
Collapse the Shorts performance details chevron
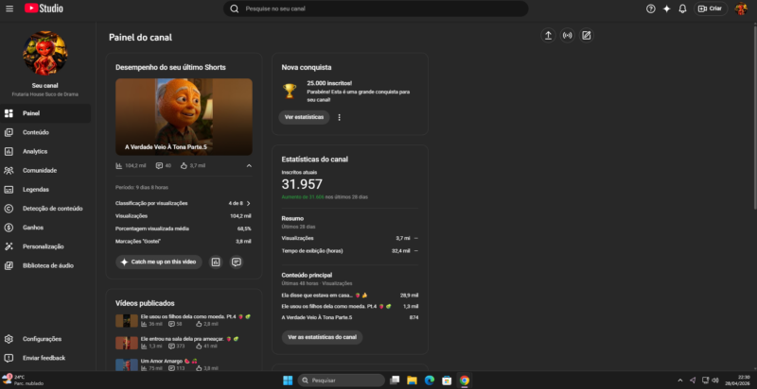(x=249, y=165)
